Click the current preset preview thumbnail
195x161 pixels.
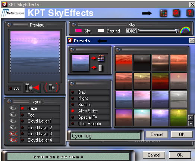tap(81, 63)
